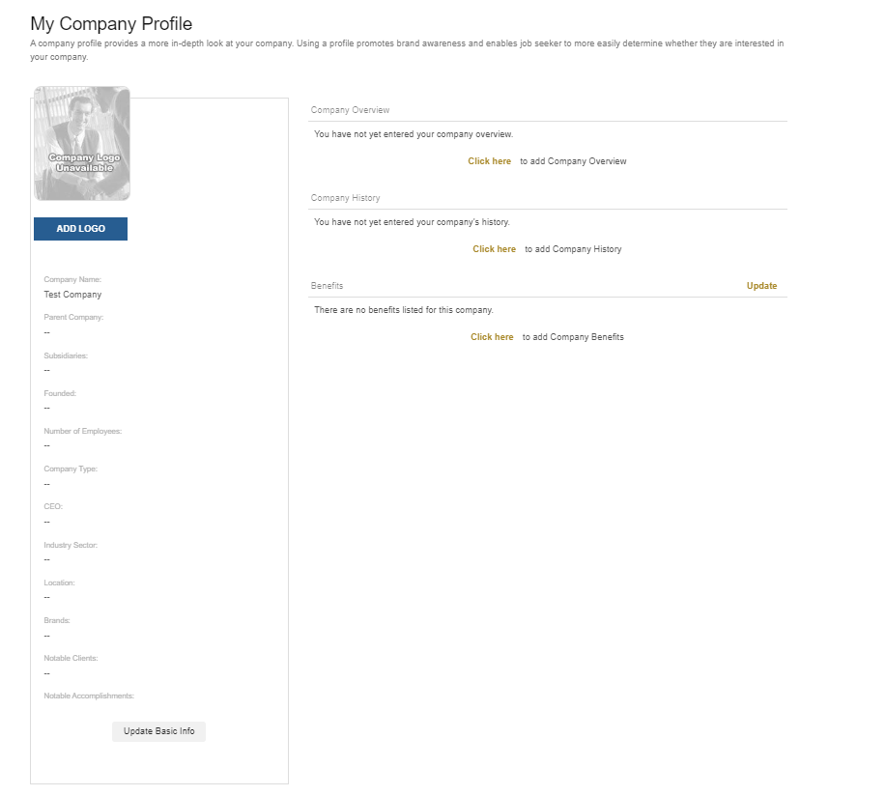This screenshot has height=796, width=886.
Task: Click here link to add Company History
Action: click(494, 249)
